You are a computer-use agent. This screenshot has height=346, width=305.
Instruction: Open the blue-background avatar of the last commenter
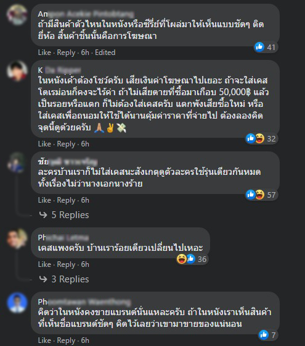tap(17, 303)
